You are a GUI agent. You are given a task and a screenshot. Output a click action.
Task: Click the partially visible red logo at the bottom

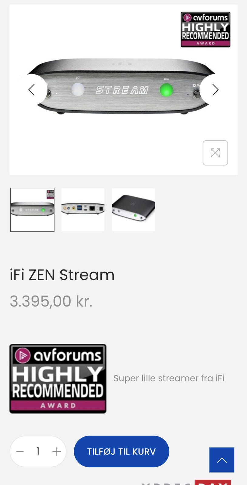213,482
